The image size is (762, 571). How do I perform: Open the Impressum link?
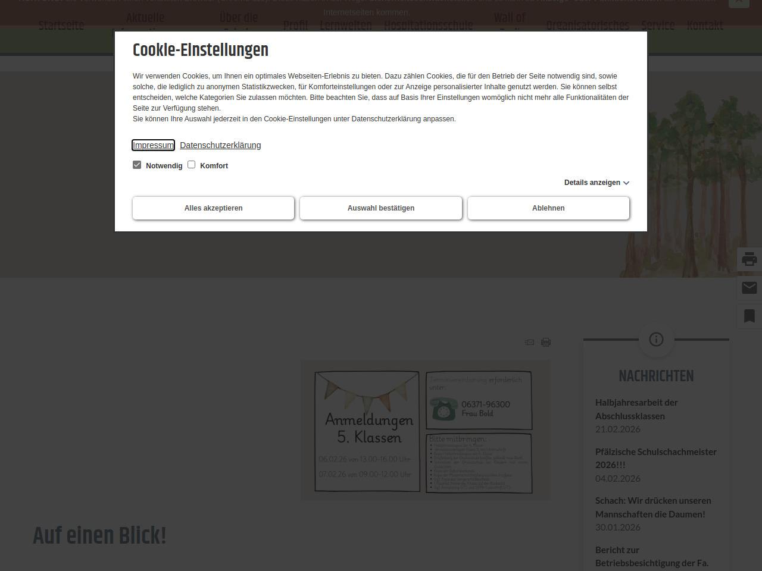[x=153, y=145]
